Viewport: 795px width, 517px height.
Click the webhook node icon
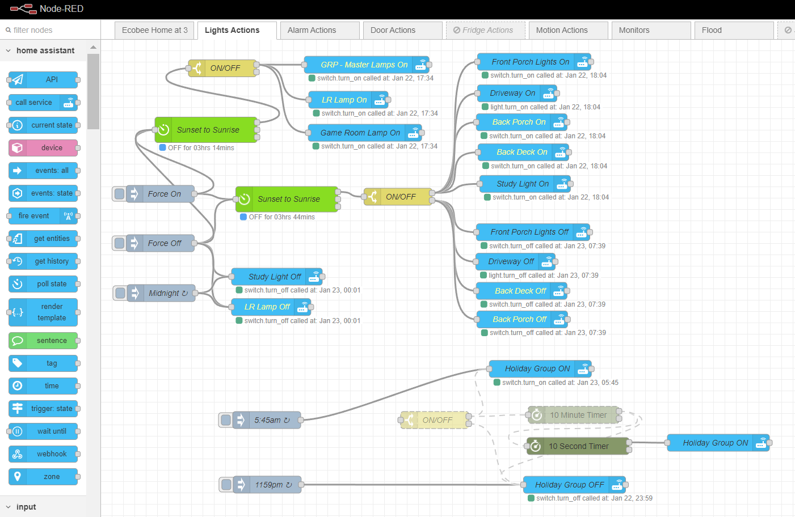coord(18,454)
